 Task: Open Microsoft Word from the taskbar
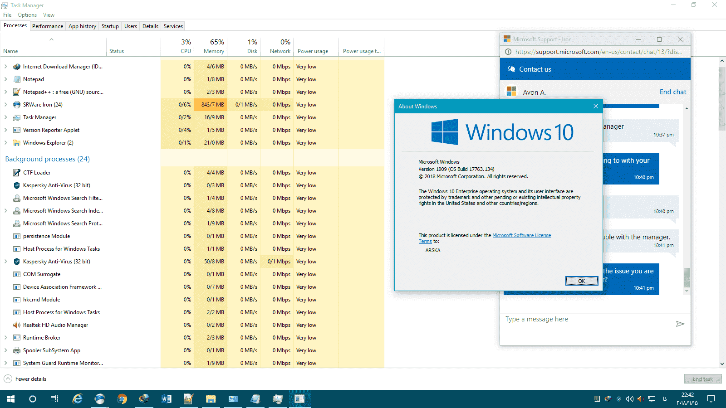[x=167, y=399]
